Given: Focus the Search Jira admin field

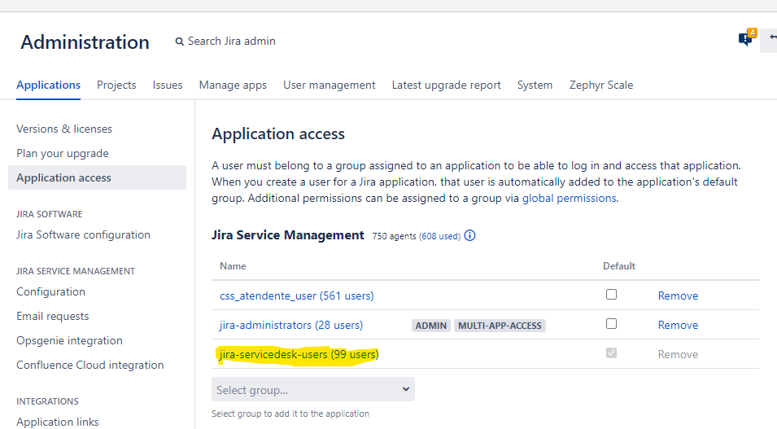Looking at the screenshot, I should (x=231, y=42).
